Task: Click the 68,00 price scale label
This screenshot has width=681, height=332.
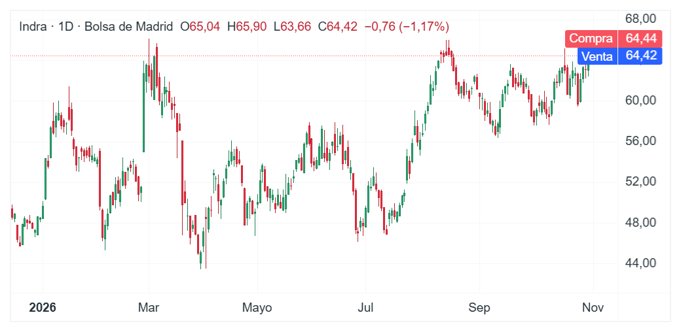Action: click(x=640, y=19)
